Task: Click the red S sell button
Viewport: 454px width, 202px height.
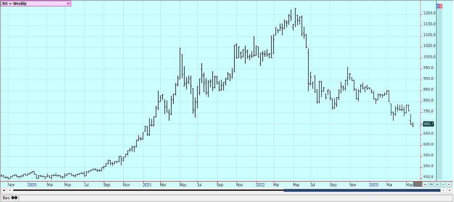Action: tap(440, 6)
